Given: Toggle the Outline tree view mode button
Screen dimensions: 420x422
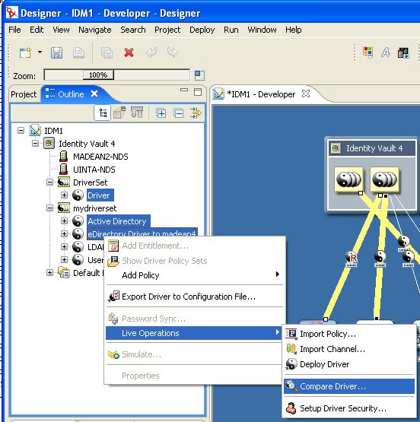Looking at the screenshot, I should point(103,113).
